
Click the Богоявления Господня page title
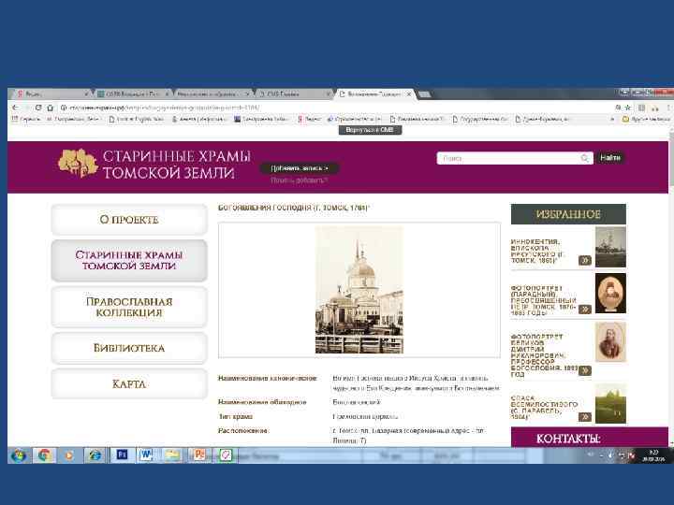tap(294, 208)
